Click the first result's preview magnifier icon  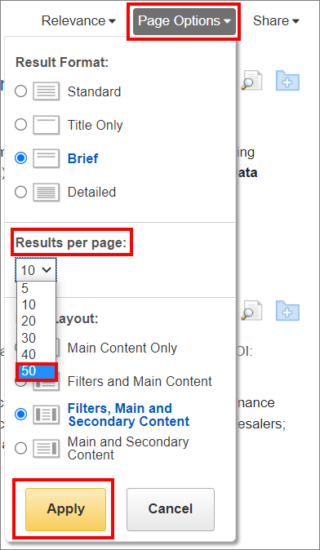tap(251, 81)
